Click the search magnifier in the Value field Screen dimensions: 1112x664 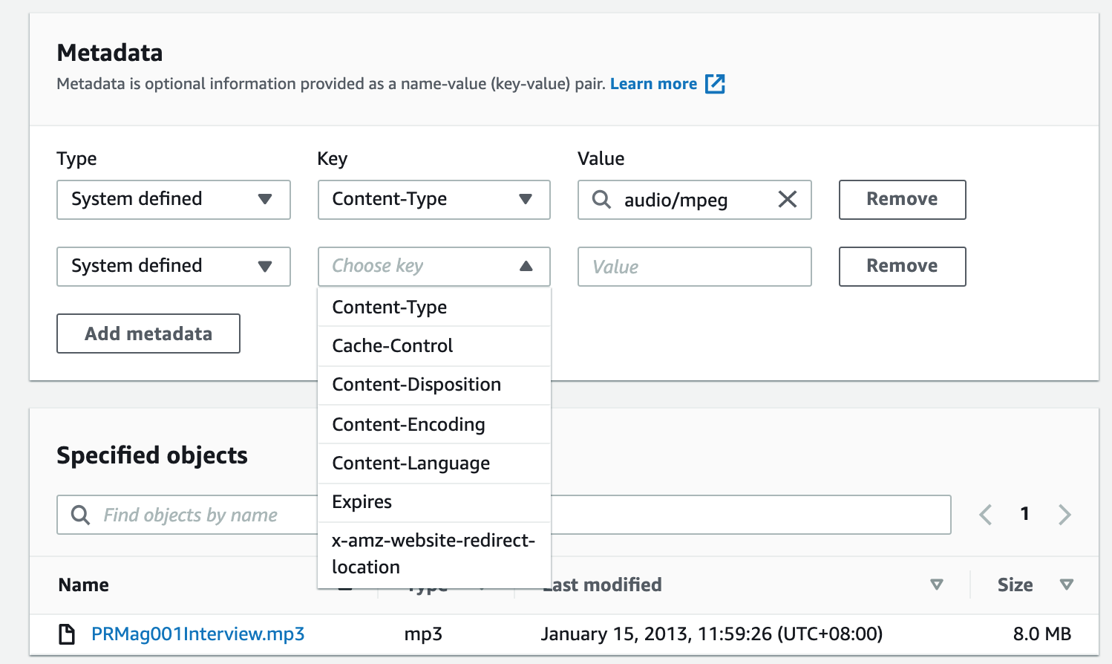(600, 200)
